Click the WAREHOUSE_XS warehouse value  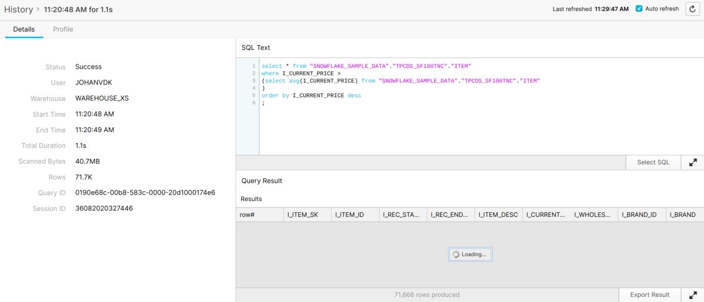click(102, 99)
